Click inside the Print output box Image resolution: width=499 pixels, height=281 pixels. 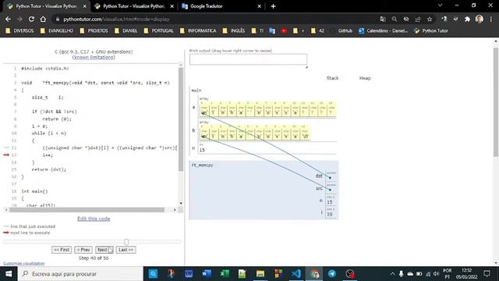[248, 59]
